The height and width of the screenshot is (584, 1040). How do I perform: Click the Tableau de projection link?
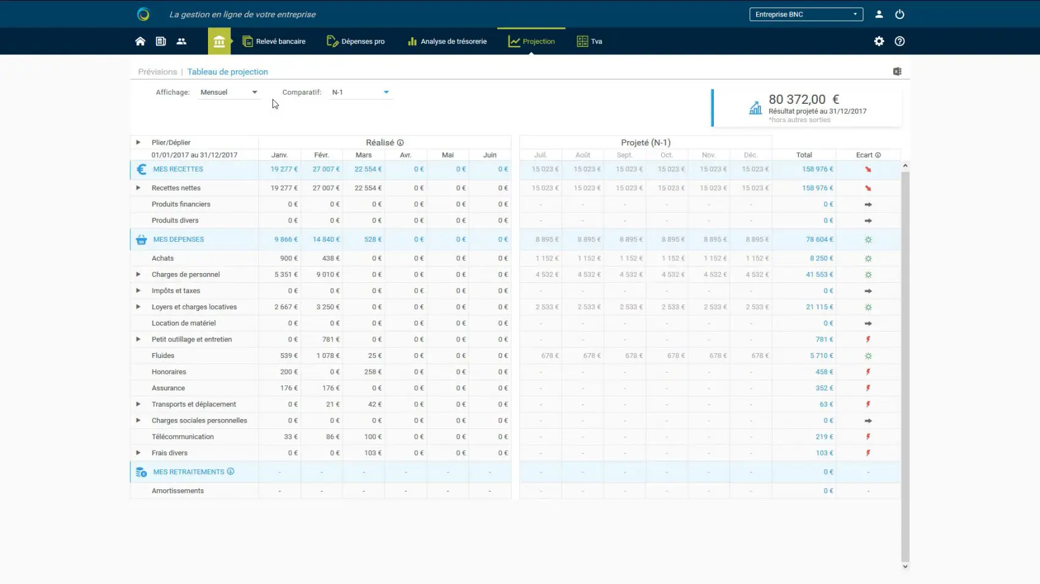[x=228, y=71]
